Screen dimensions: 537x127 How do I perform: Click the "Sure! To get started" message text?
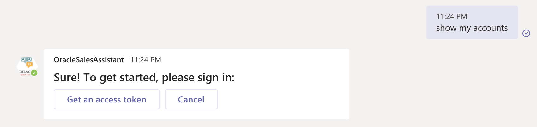pyautogui.click(x=144, y=77)
